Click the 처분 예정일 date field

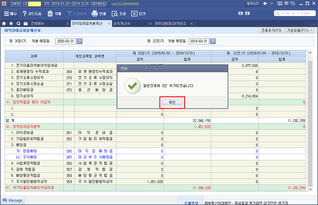(x=66, y=41)
